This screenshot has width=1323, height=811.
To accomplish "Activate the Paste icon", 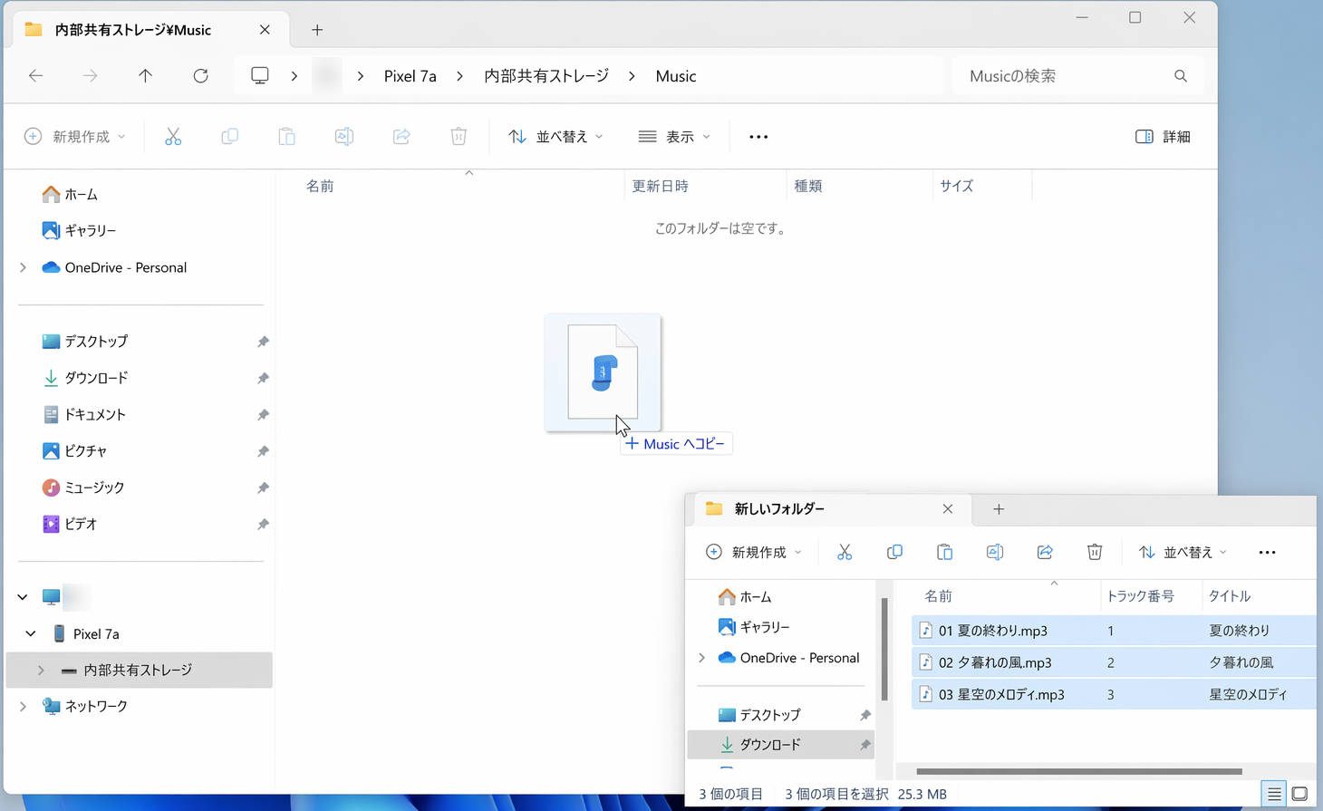I will pyautogui.click(x=286, y=136).
